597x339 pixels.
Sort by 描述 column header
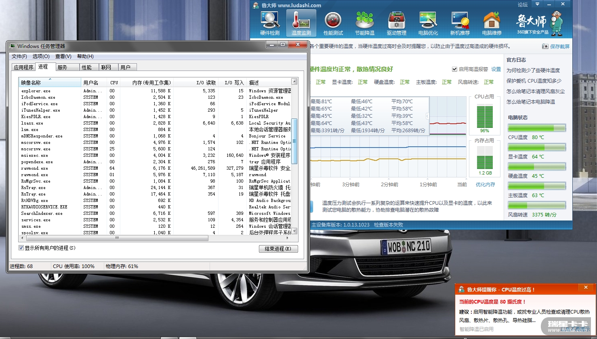[x=269, y=83]
